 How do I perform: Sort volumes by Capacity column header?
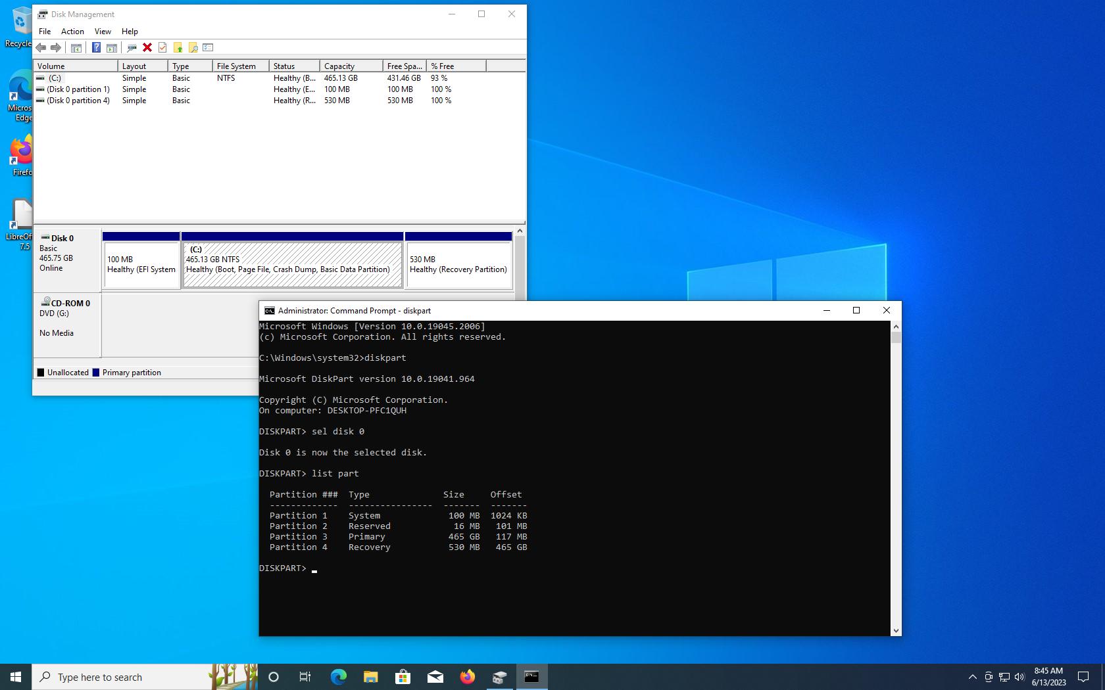click(351, 66)
